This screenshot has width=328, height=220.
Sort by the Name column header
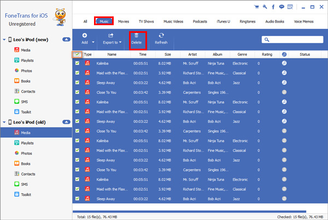(x=112, y=54)
